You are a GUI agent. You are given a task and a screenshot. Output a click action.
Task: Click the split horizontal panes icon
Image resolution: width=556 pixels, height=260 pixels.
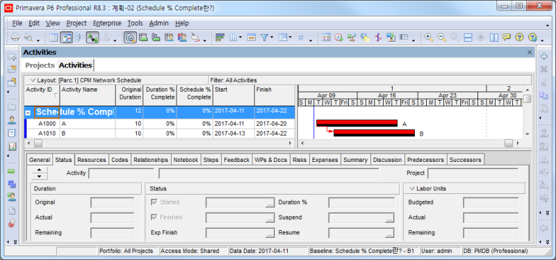click(x=468, y=38)
